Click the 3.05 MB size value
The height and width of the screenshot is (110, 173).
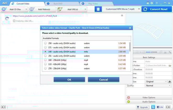pos(122,56)
